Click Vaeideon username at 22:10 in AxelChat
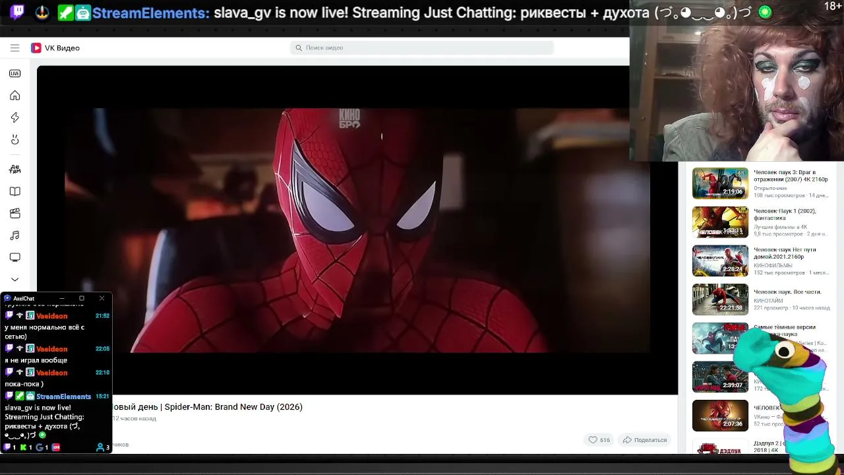This screenshot has width=844, height=475. click(51, 373)
